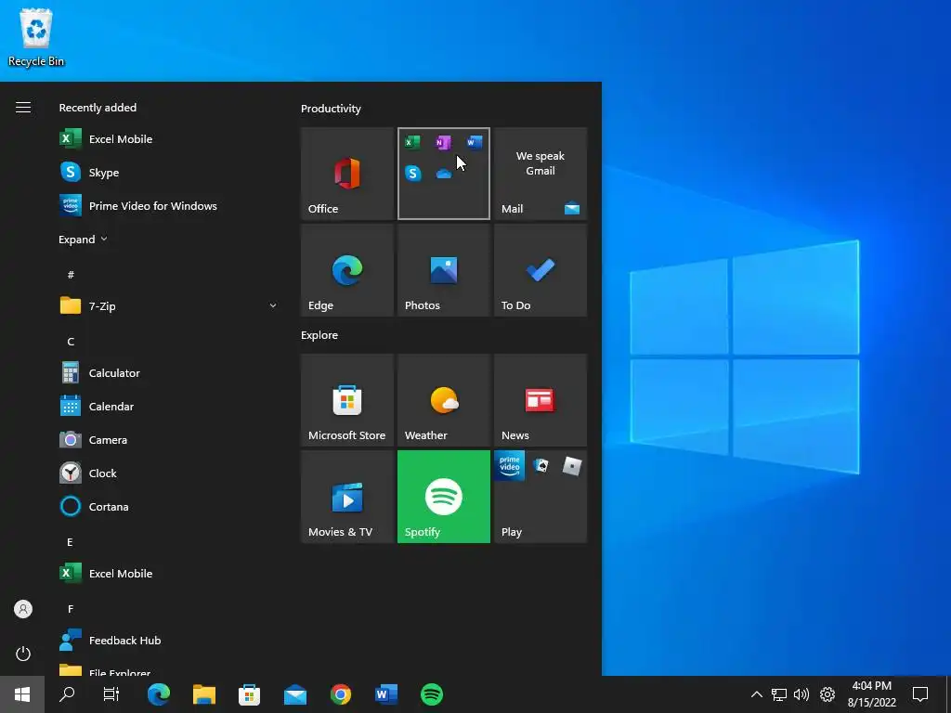Viewport: 951px width, 713px height.
Task: Expand the 7-Zip folder chevron
Action: 273,305
